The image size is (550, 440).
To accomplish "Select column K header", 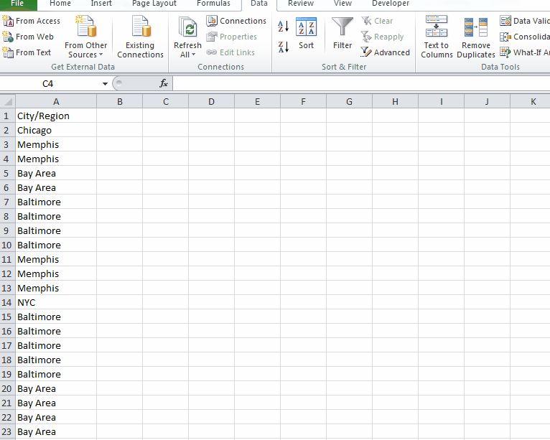I will click(531, 102).
